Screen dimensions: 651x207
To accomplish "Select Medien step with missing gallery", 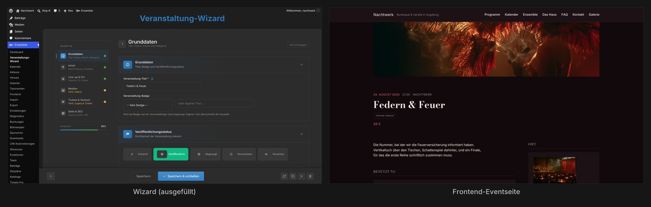I will [83, 90].
